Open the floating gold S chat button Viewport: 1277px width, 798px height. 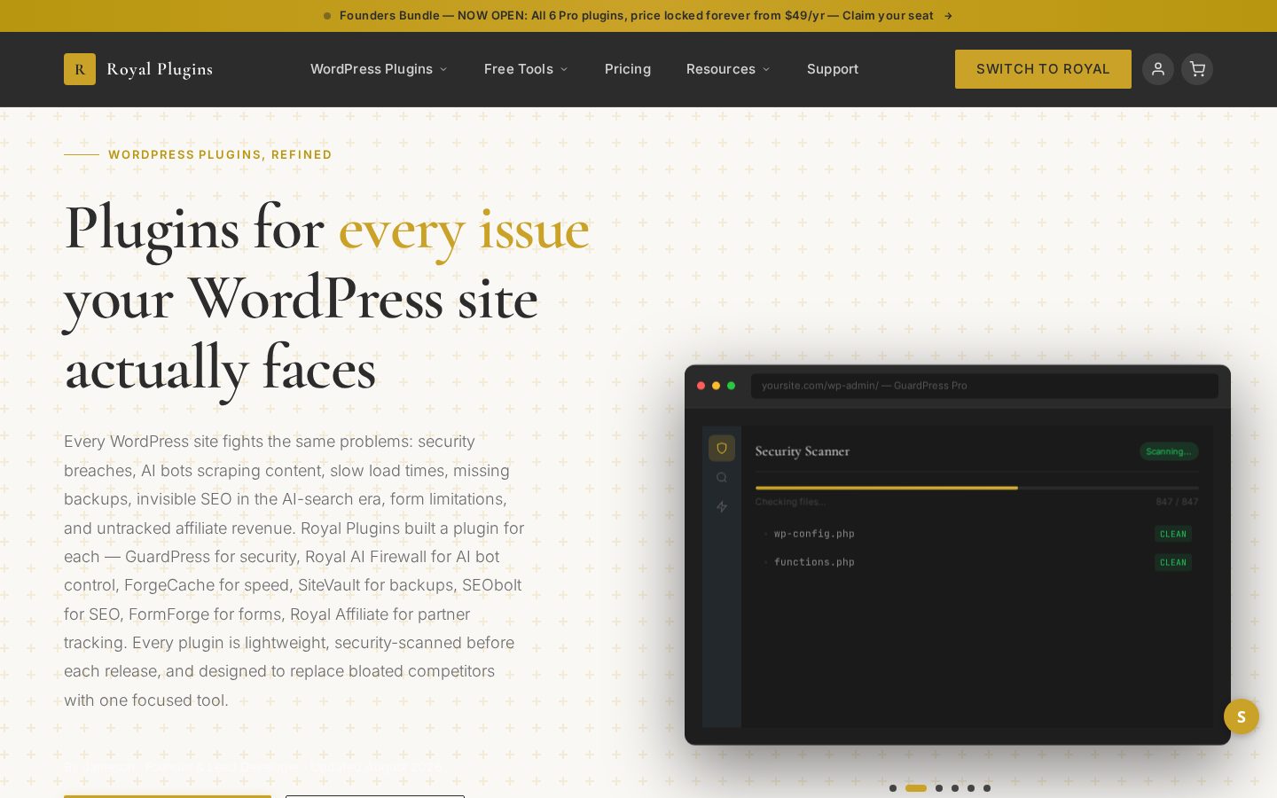pyautogui.click(x=1242, y=716)
